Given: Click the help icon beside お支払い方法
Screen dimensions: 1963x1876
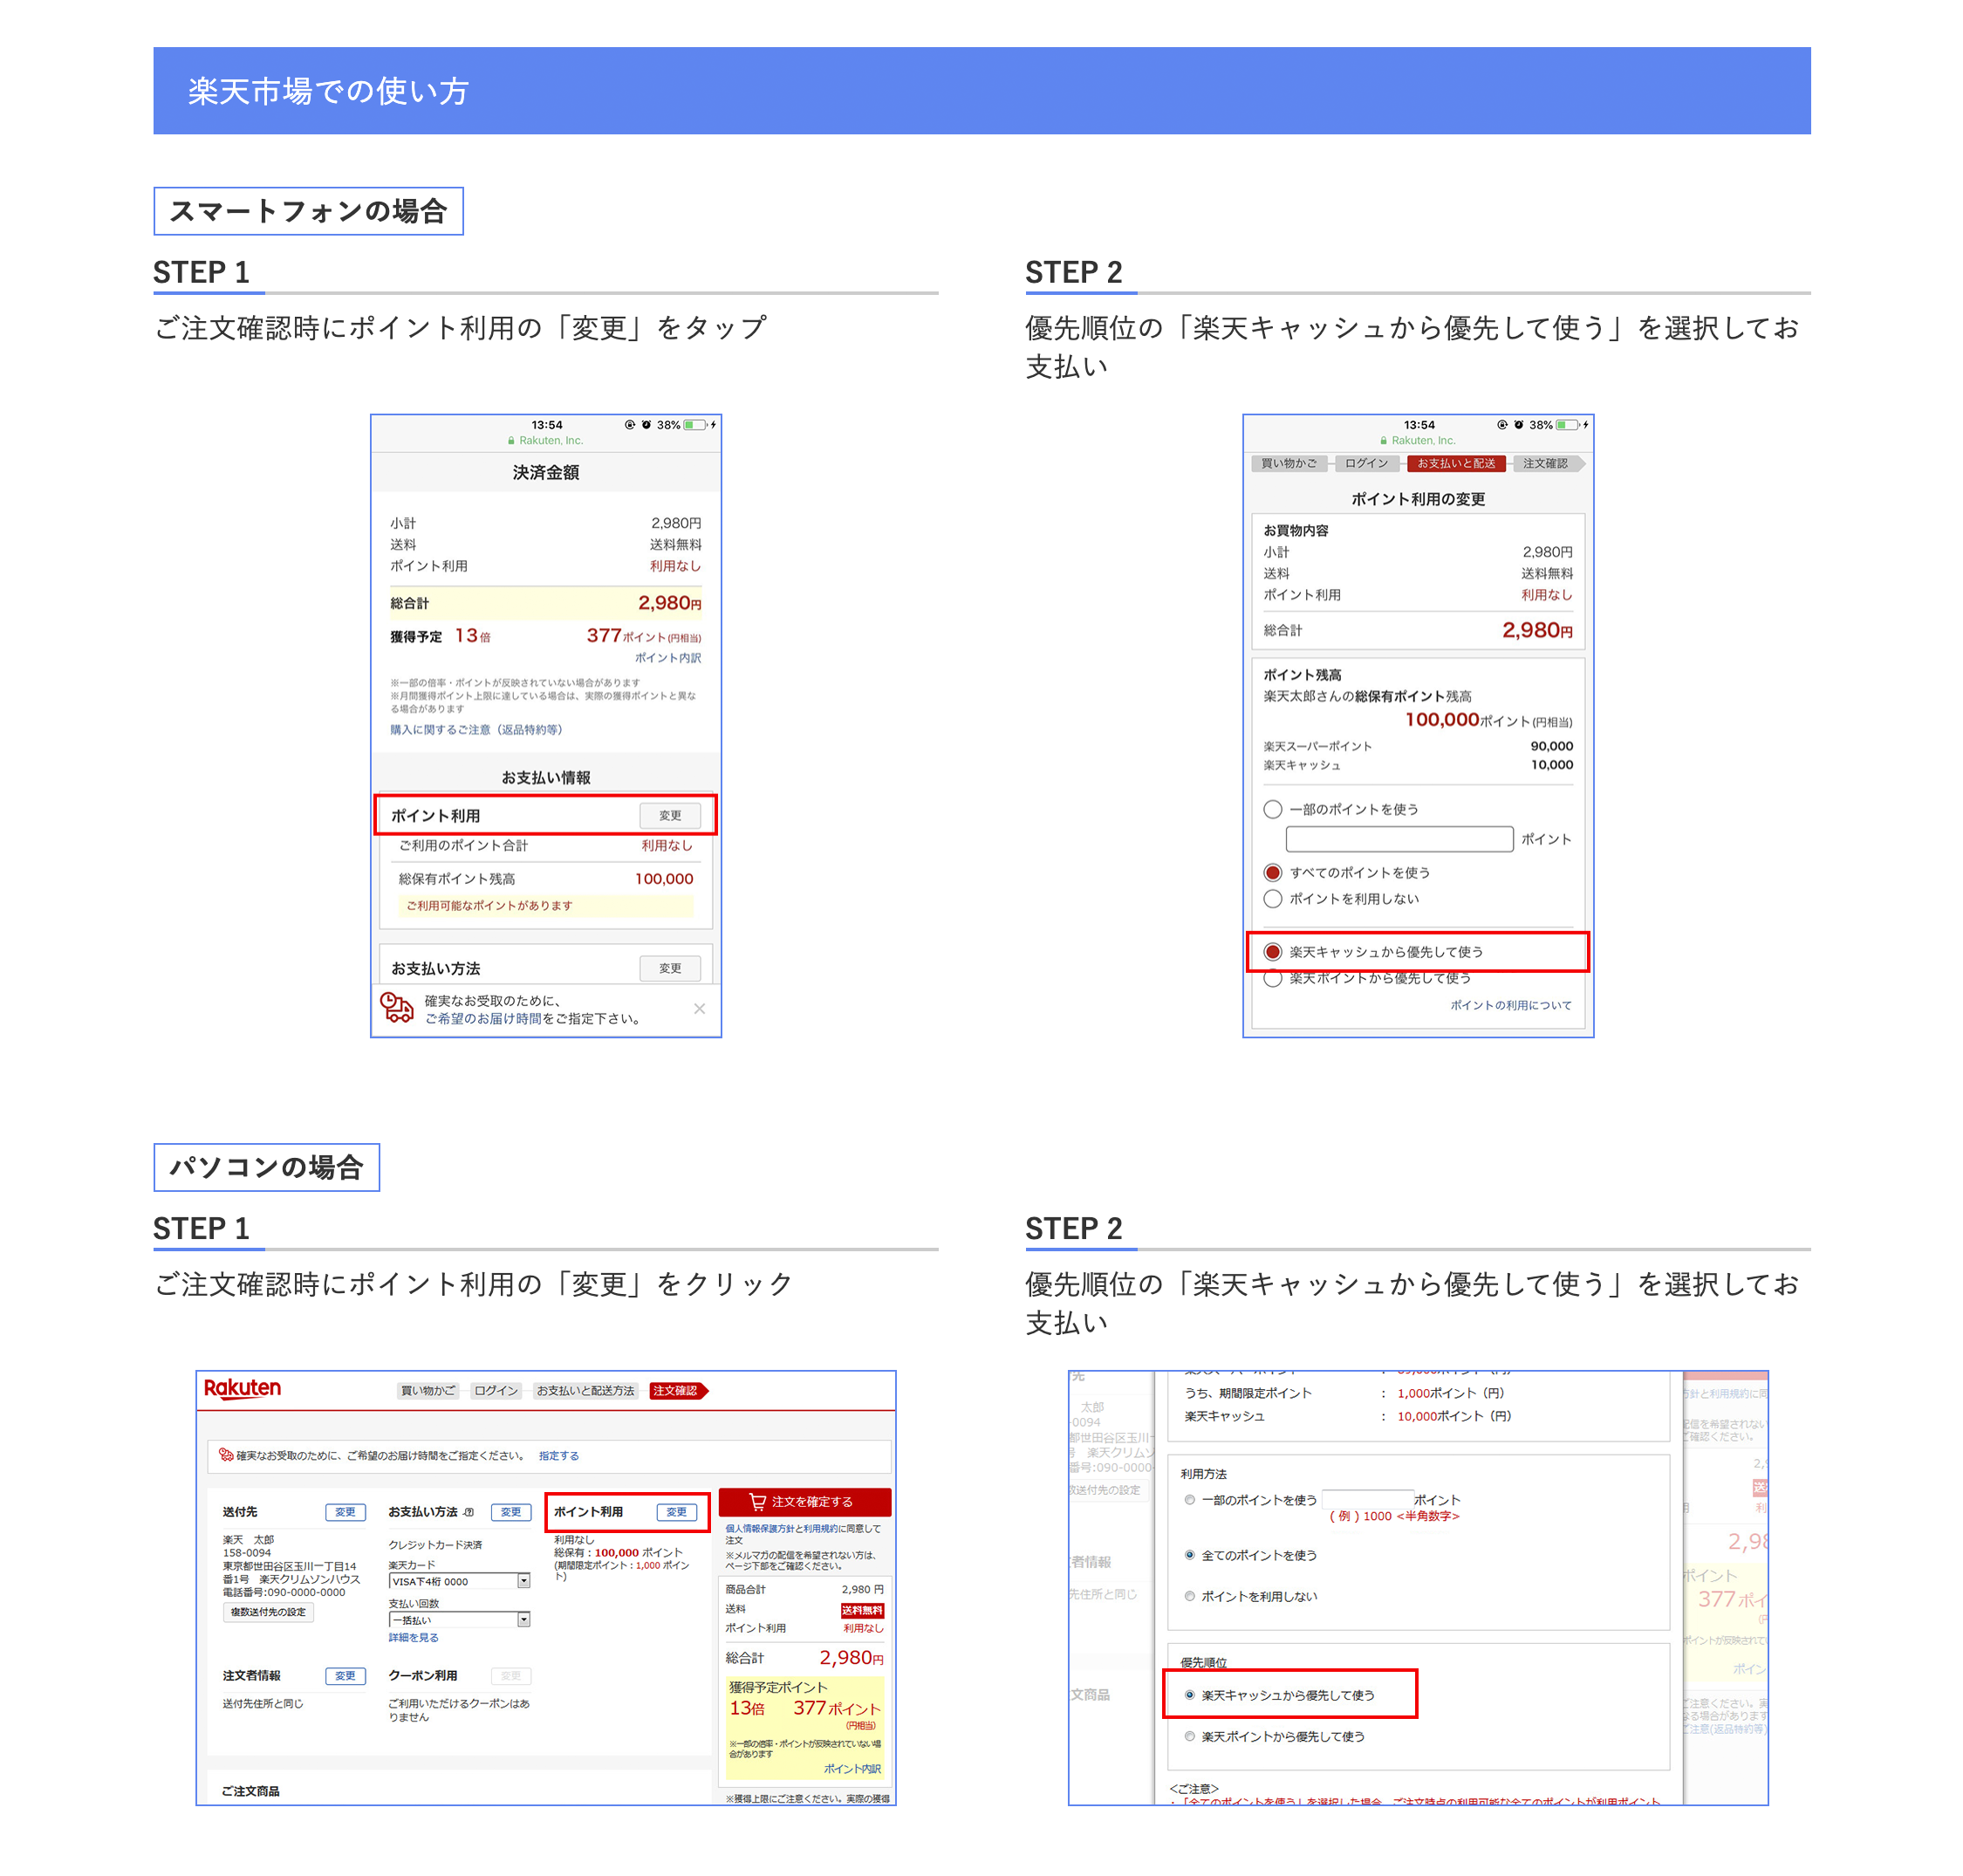Looking at the screenshot, I should (469, 1512).
